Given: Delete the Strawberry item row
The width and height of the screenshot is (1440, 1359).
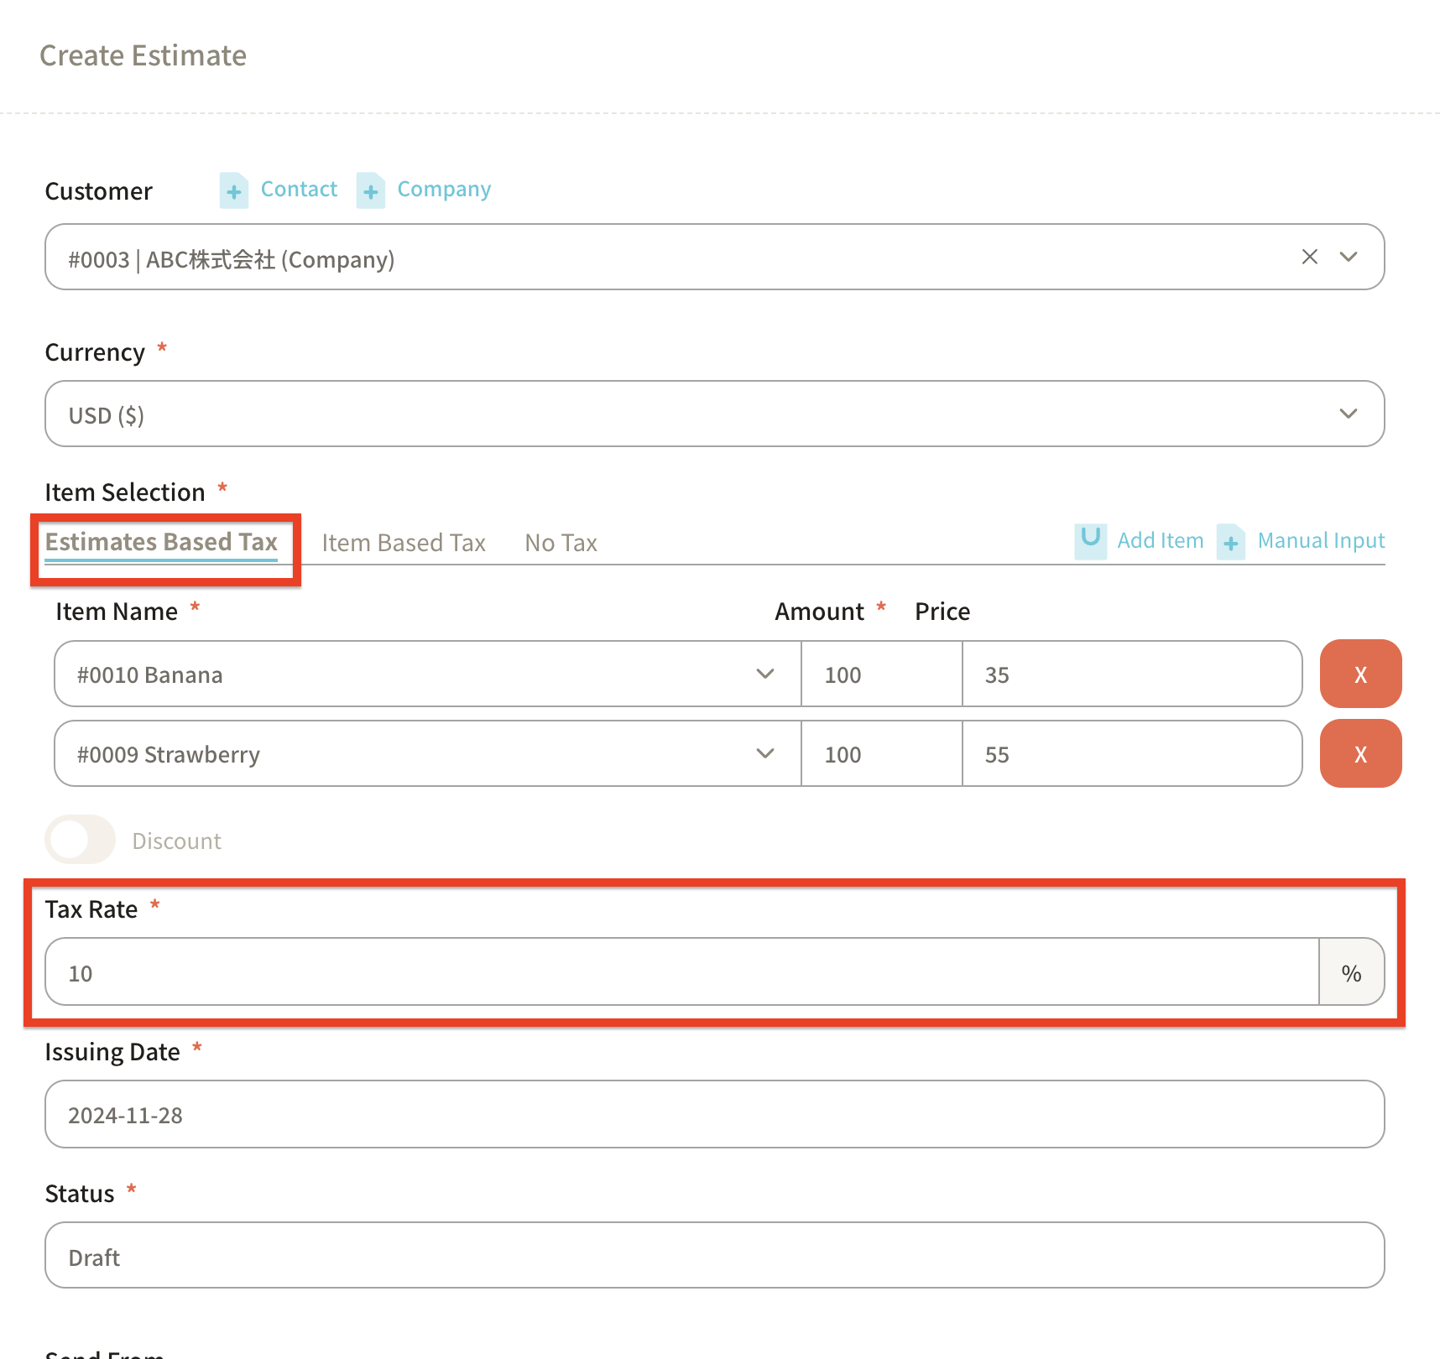Looking at the screenshot, I should point(1359,754).
